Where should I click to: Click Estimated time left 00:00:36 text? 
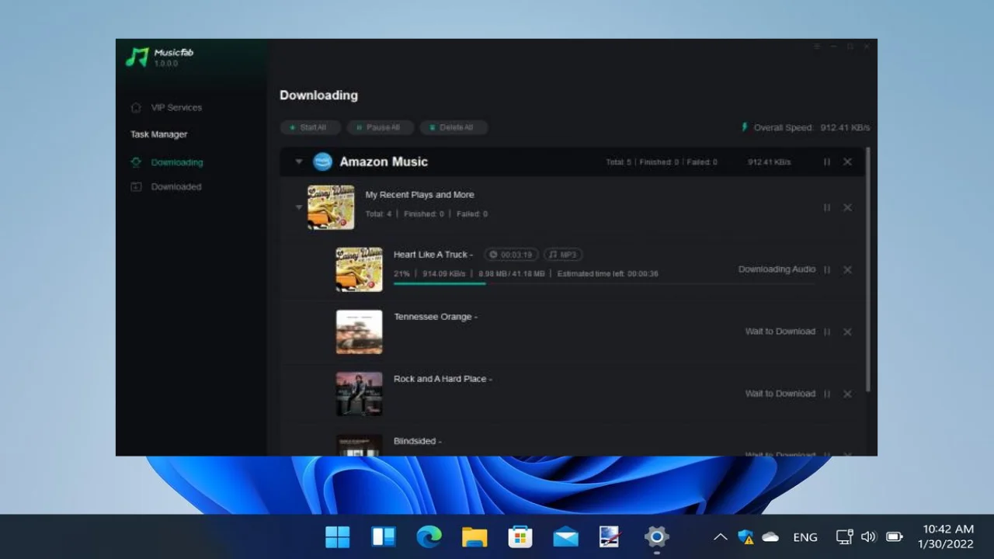pyautogui.click(x=607, y=274)
